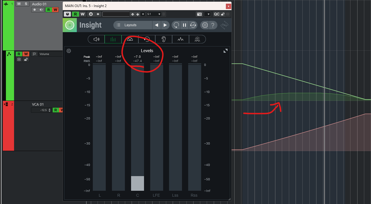371x204 pixels.
Task: Click the C channel level meter bar
Action: [x=138, y=127]
